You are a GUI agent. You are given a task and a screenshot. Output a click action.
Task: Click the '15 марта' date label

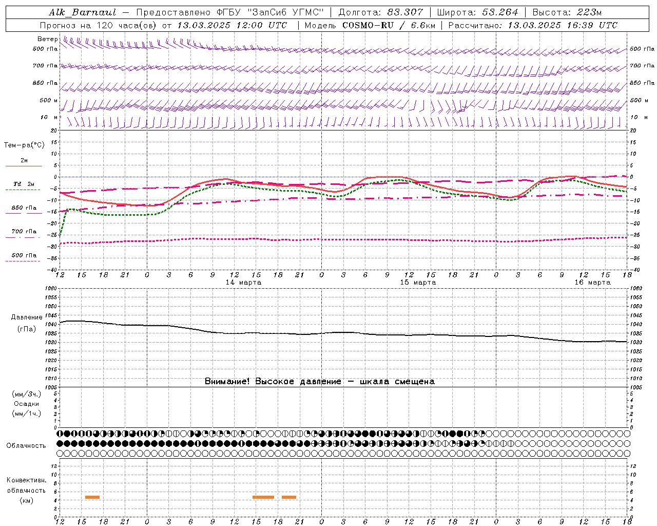point(418,282)
